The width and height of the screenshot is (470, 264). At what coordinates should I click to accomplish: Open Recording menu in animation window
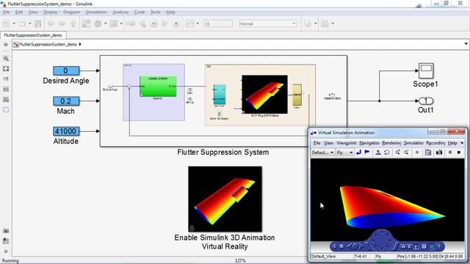pos(435,143)
